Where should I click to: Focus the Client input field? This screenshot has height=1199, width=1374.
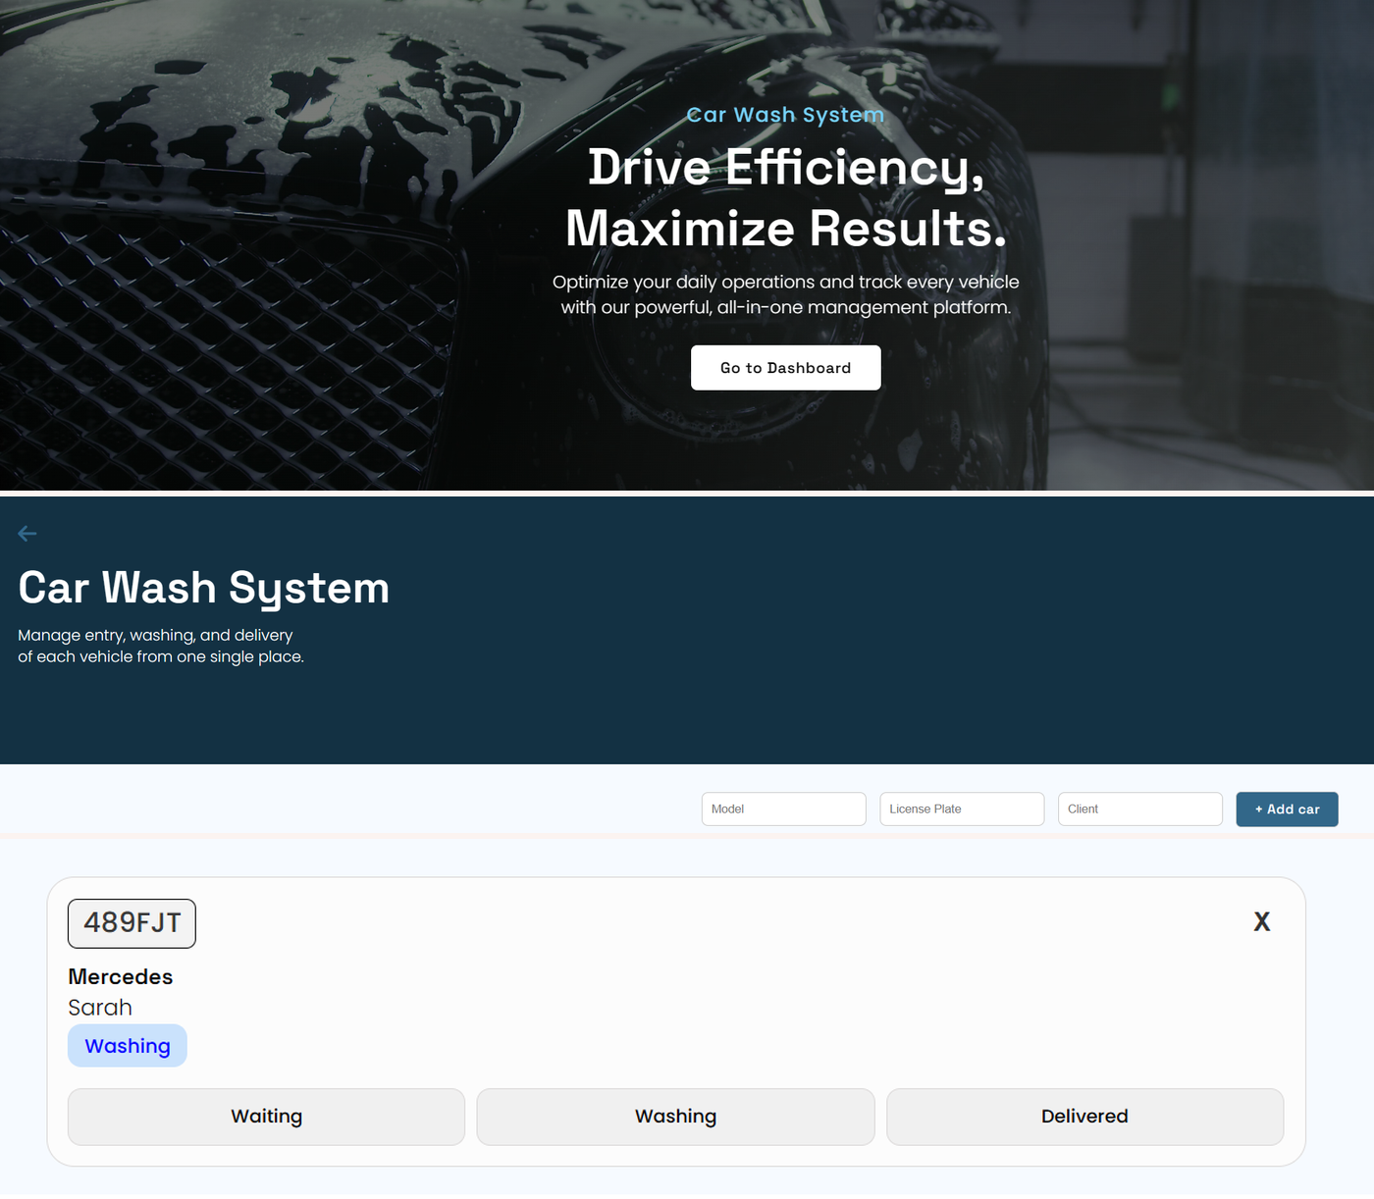(x=1140, y=809)
